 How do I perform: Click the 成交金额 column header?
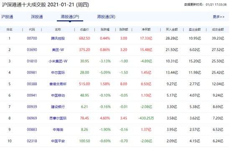[x=218, y=30]
